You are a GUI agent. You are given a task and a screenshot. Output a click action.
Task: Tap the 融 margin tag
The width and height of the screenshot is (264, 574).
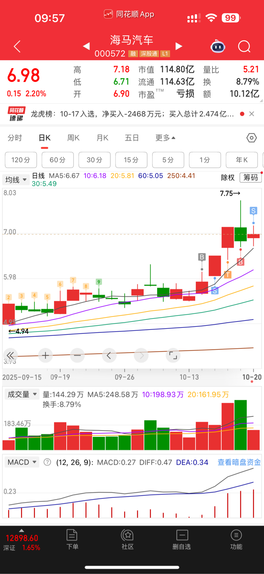click(x=133, y=54)
